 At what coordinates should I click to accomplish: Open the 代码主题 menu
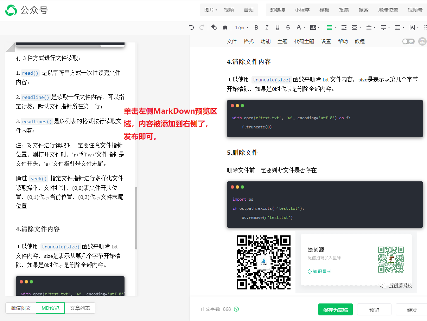point(304,41)
